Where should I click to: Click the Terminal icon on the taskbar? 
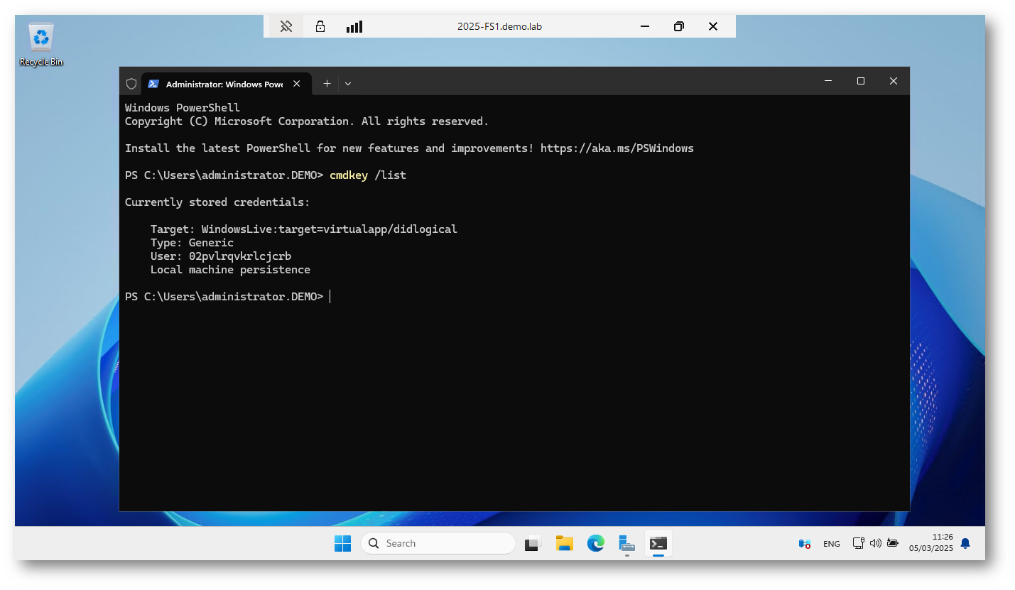point(658,544)
